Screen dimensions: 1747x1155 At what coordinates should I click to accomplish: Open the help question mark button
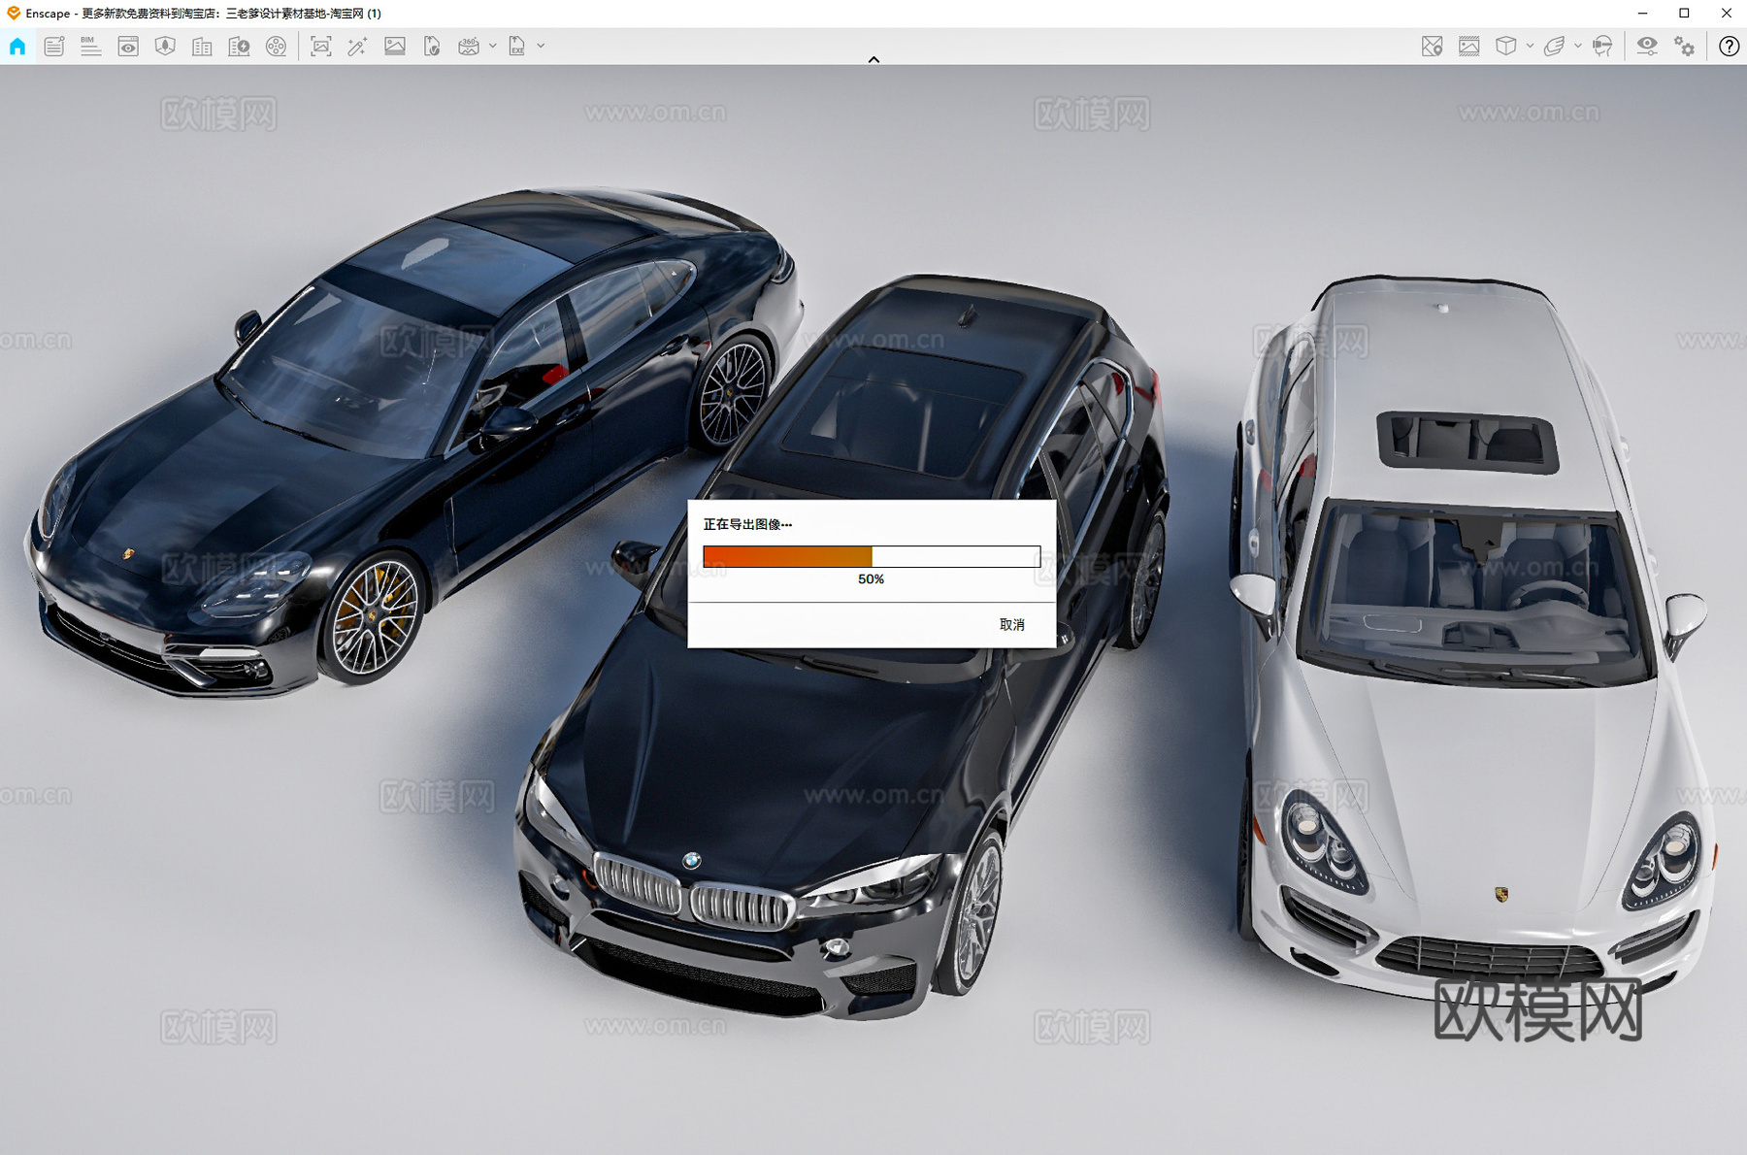pyautogui.click(x=1729, y=47)
